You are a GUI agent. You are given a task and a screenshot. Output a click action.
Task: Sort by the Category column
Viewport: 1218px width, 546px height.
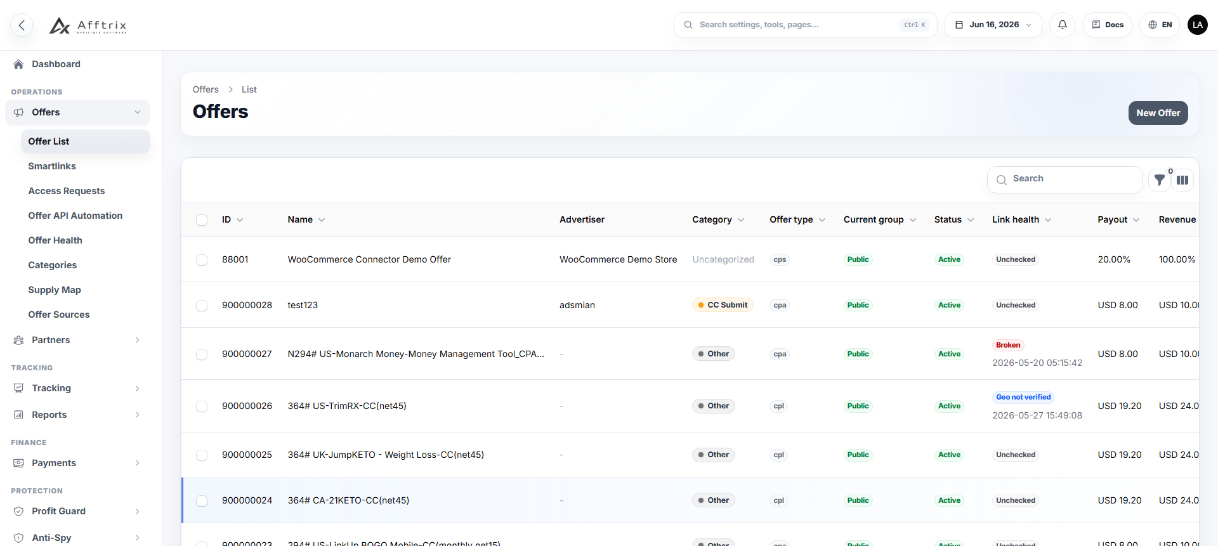pos(718,219)
